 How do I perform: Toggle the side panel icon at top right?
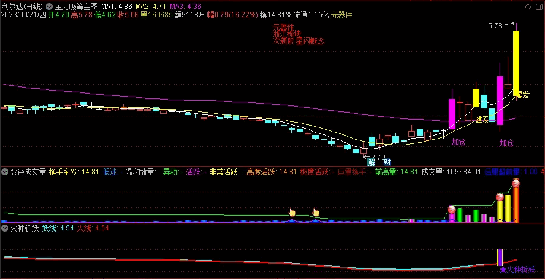coord(538,7)
